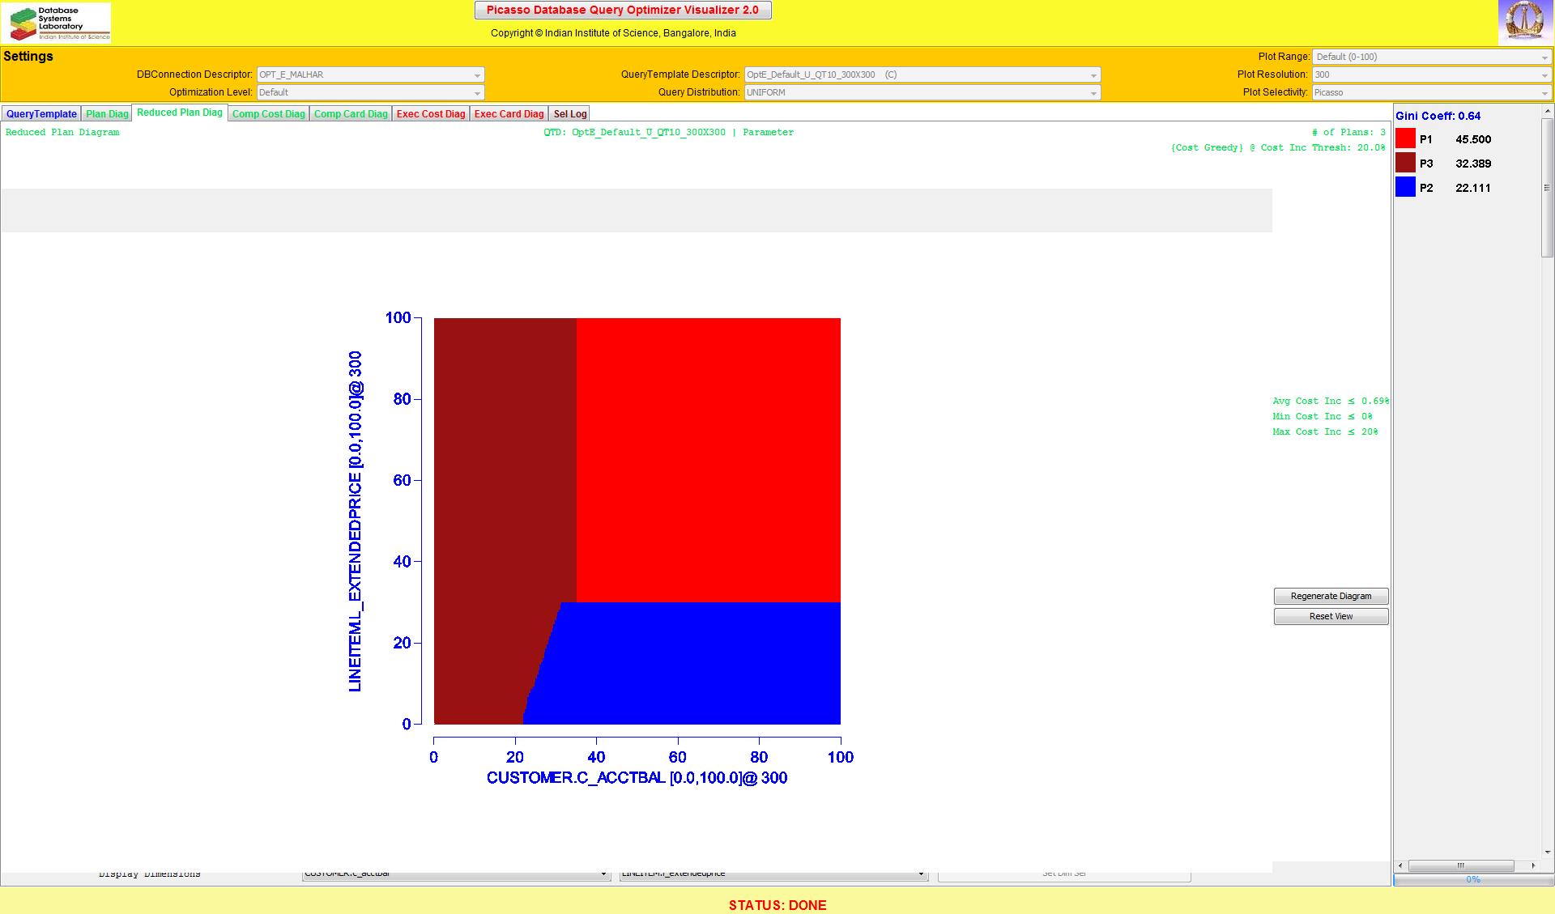Screen dimensions: 1555x914
Task: Click the legend panel vertical scrollbar
Action: [x=1547, y=188]
